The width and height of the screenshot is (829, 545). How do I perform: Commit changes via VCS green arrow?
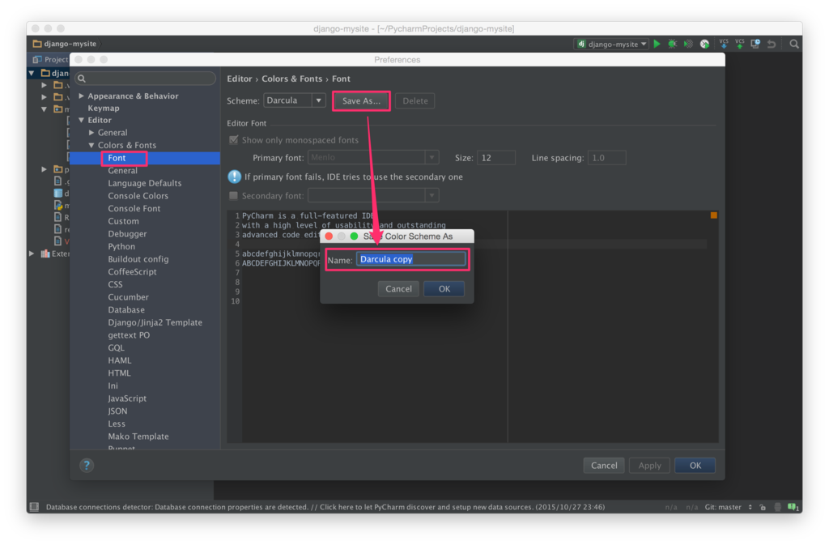pos(740,44)
